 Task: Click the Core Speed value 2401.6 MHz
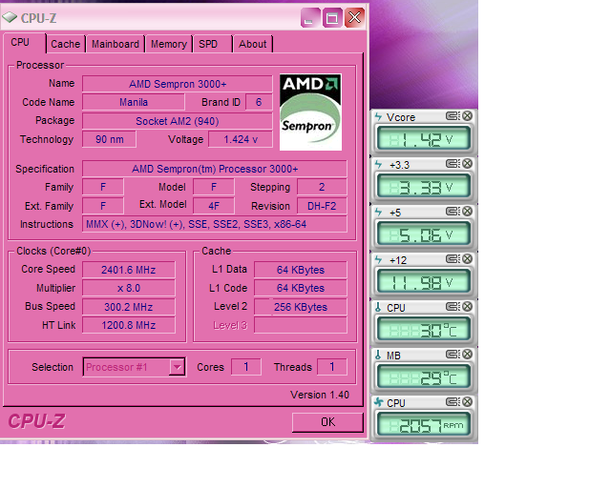129,270
